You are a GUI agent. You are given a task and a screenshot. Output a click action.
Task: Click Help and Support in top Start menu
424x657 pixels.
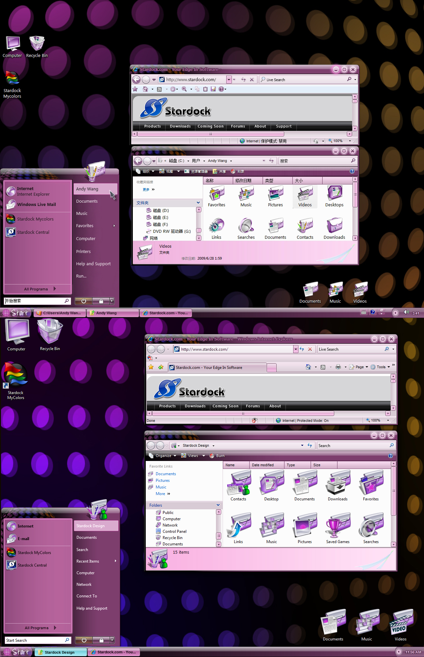point(93,264)
